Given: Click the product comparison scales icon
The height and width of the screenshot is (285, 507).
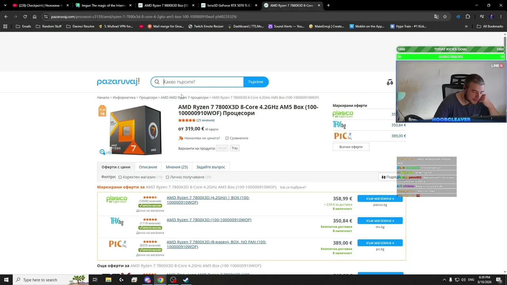Looking at the screenshot, I should 390,82.
